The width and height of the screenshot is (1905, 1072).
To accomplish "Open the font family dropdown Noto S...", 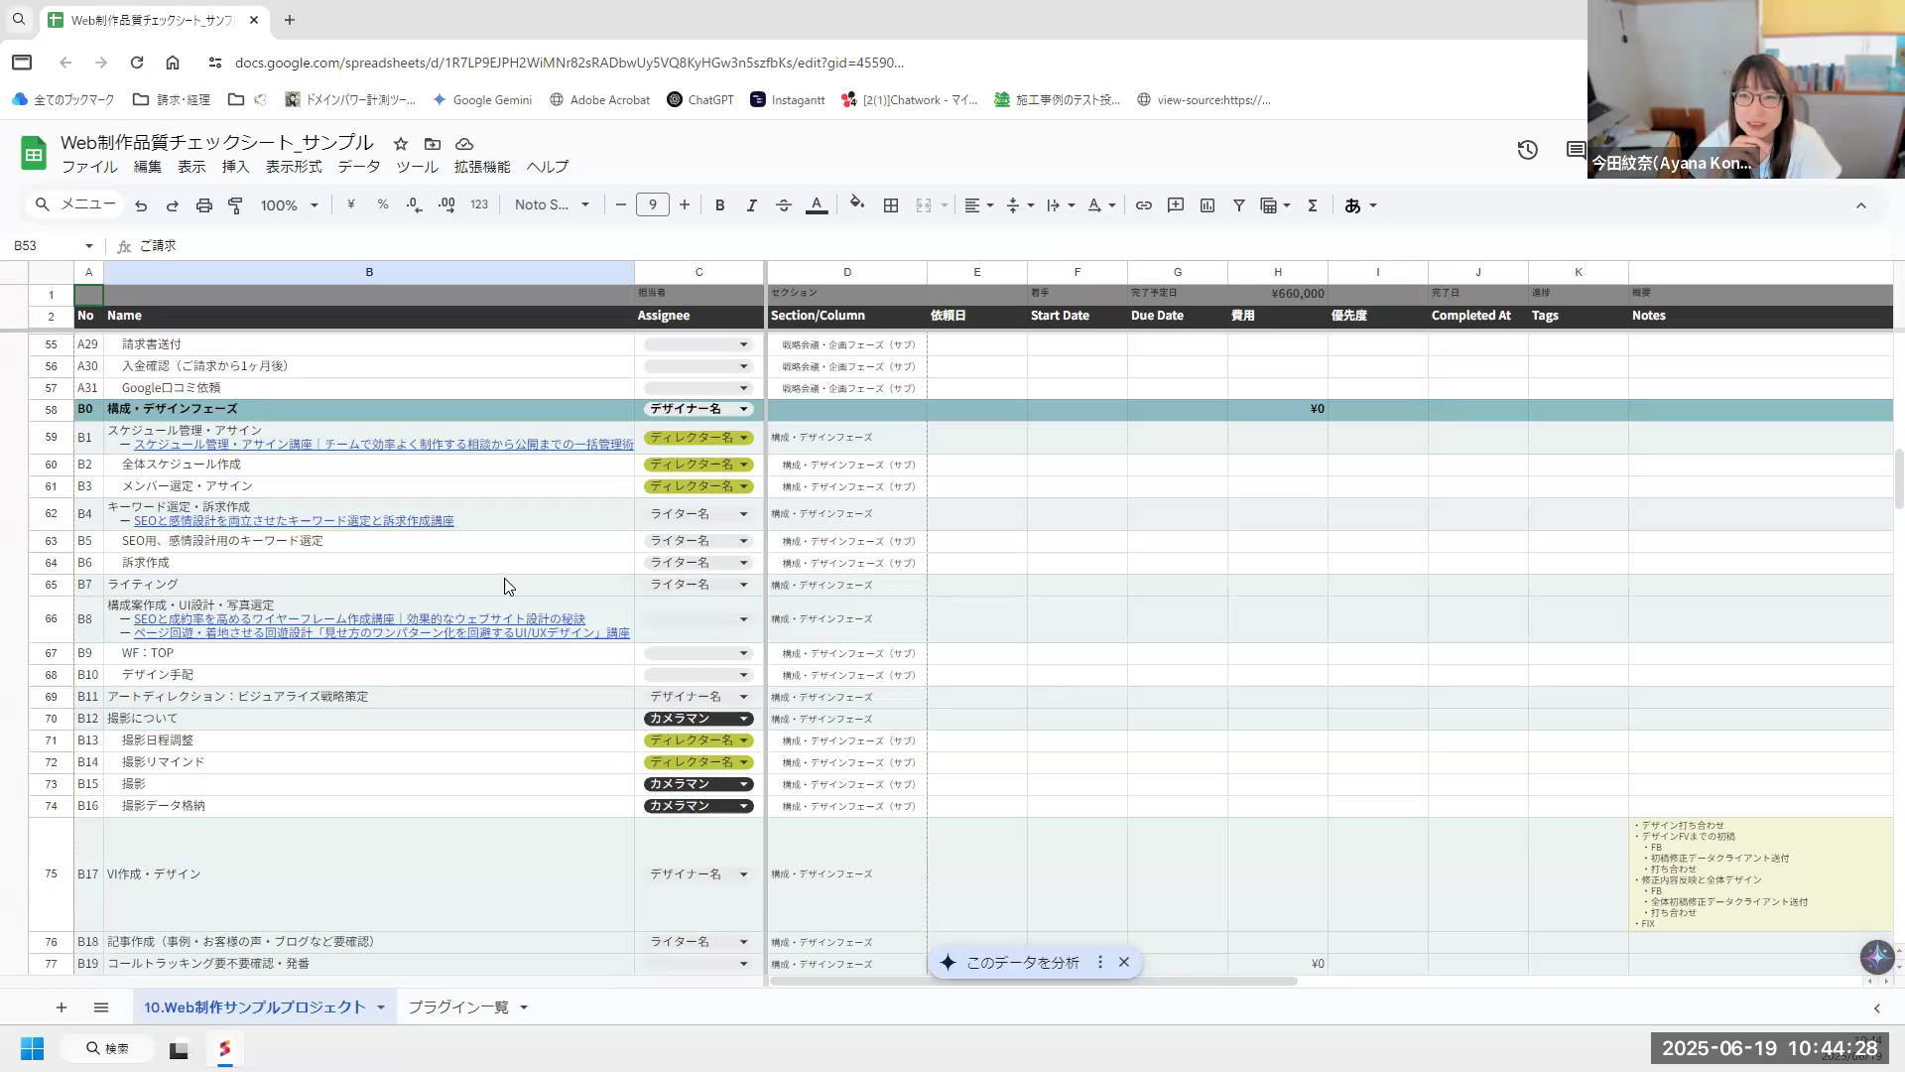I will pyautogui.click(x=552, y=204).
